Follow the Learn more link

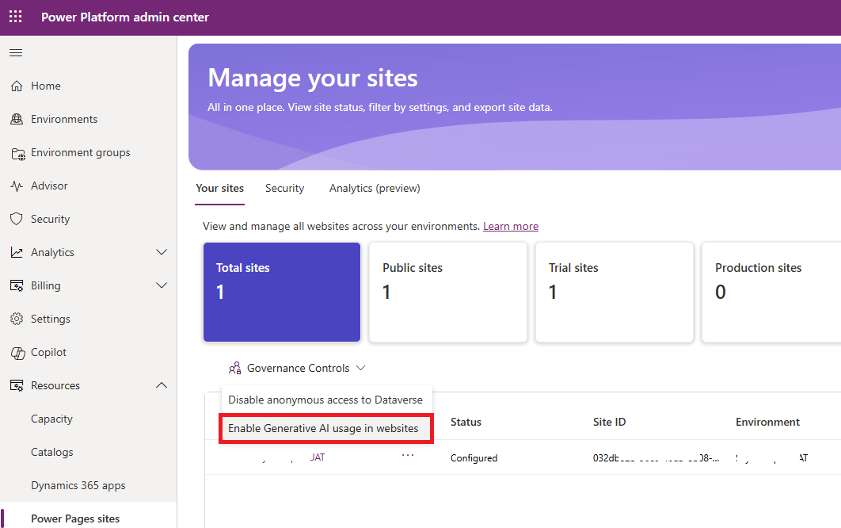tap(511, 226)
